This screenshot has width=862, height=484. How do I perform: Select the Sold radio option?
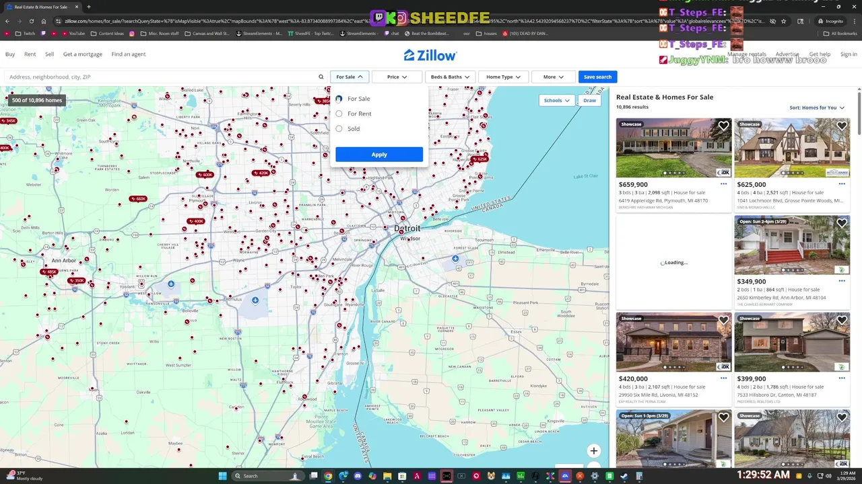(x=339, y=128)
